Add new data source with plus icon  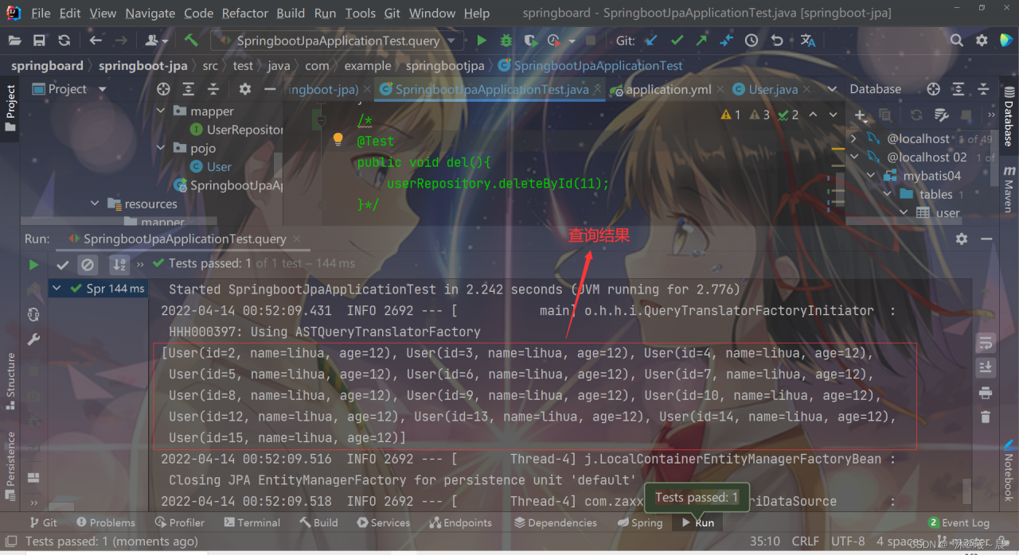point(861,115)
